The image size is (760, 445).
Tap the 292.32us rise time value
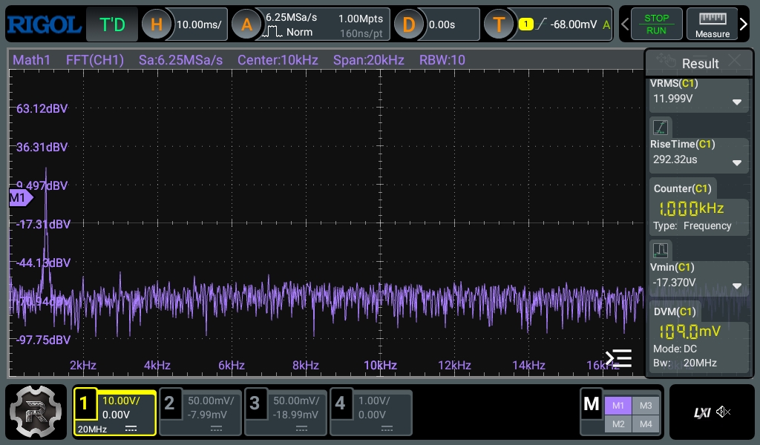click(x=675, y=159)
